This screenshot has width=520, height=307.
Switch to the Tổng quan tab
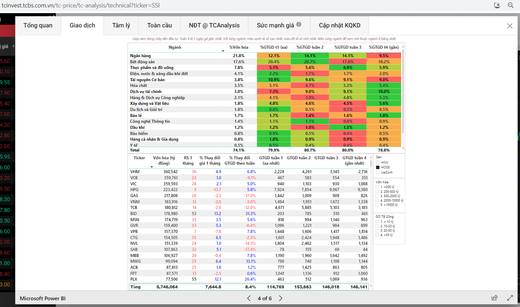tap(38, 25)
